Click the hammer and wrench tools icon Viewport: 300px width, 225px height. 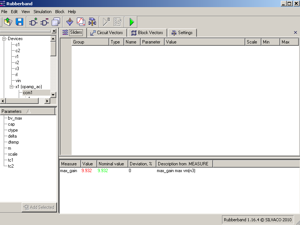pyautogui.click(x=92, y=22)
